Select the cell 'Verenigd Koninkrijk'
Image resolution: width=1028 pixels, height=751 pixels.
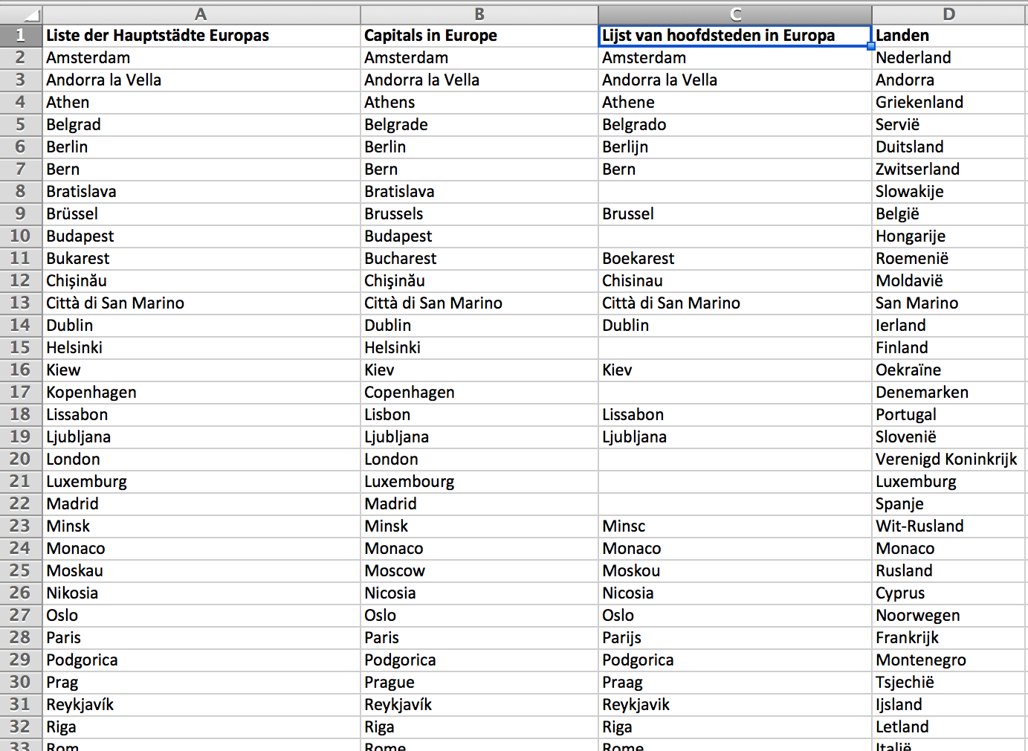click(x=948, y=460)
